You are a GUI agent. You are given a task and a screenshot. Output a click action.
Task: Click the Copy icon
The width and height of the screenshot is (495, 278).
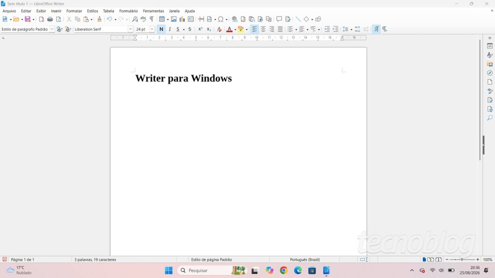click(78, 19)
